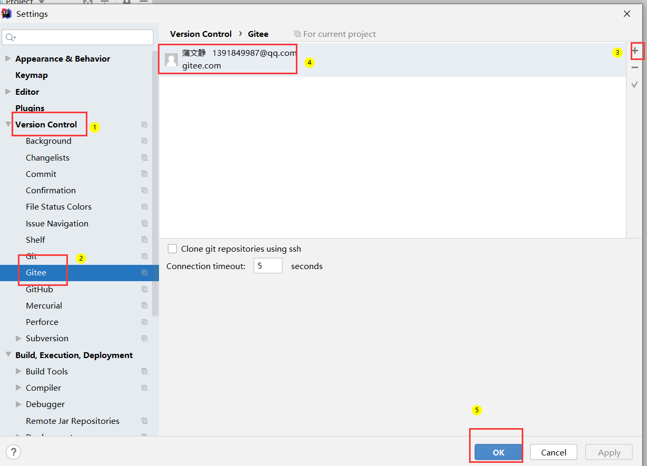The image size is (647, 466).
Task: Expand the Subversion node
Action: tap(18, 338)
